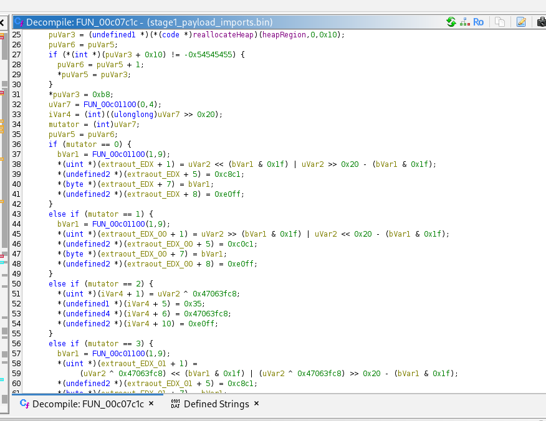This screenshot has height=421, width=546.
Task: Click mutator in the 'mutator == 0' condition
Action: click(82, 144)
